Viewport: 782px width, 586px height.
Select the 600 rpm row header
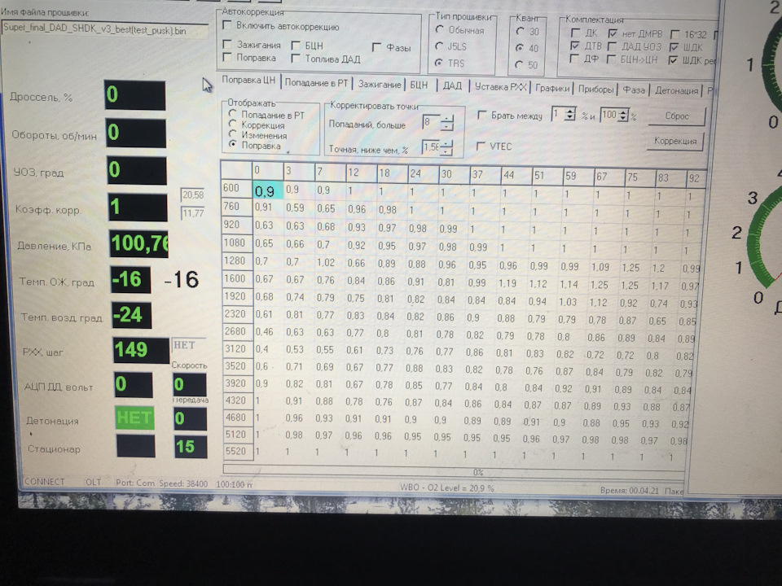click(x=236, y=188)
